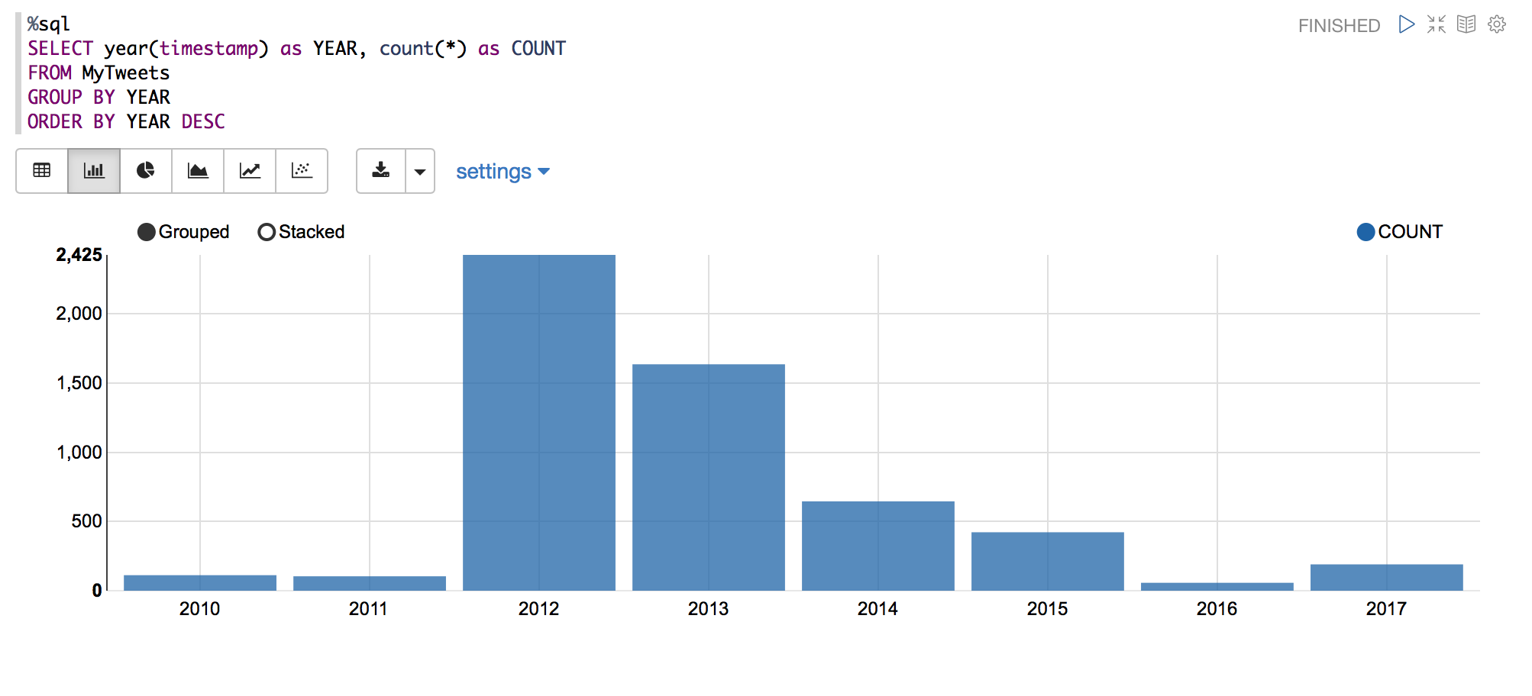Image resolution: width=1532 pixels, height=696 pixels.
Task: Run the paragraph with play icon
Action: pyautogui.click(x=1406, y=24)
